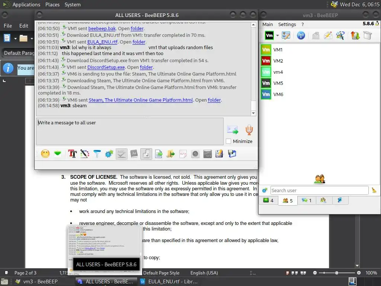Viewport: 381px width, 286px height.
Task: Open the beebeep.bak file link
Action: [x=102, y=28]
